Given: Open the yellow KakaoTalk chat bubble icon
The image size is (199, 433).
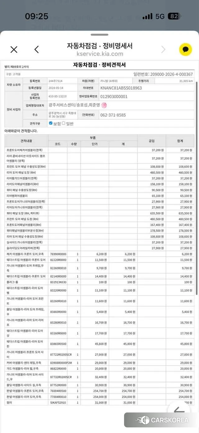Looking at the screenshot, I should 186,49.
